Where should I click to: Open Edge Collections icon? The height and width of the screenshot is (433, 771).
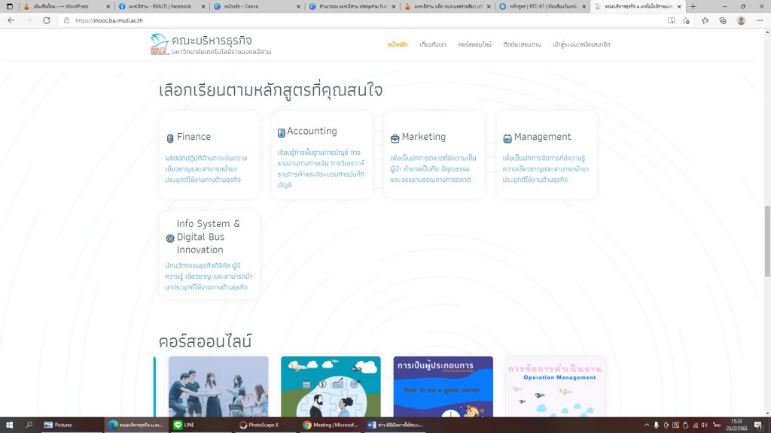click(722, 20)
